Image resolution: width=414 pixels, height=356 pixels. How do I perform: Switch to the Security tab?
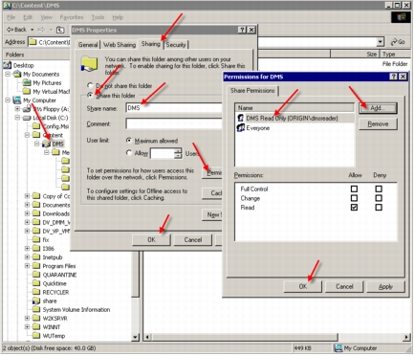click(176, 45)
